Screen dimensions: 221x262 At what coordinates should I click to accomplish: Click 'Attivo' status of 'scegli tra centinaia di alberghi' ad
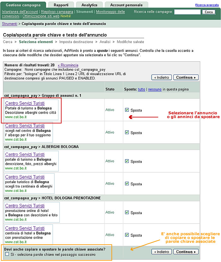click(110, 183)
